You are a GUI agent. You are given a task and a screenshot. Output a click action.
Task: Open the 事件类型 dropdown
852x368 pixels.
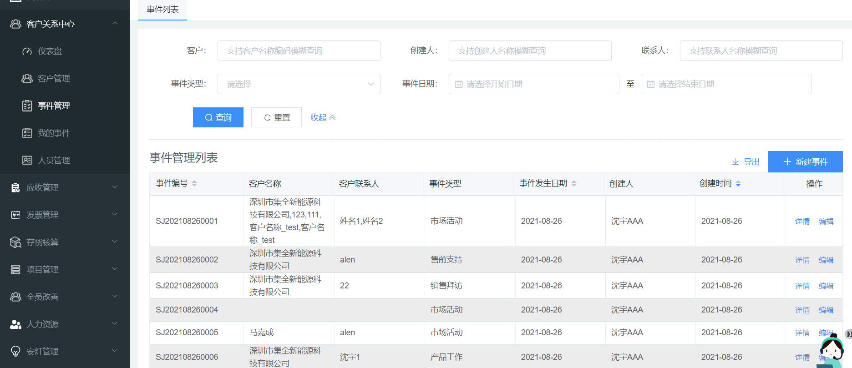click(x=299, y=84)
